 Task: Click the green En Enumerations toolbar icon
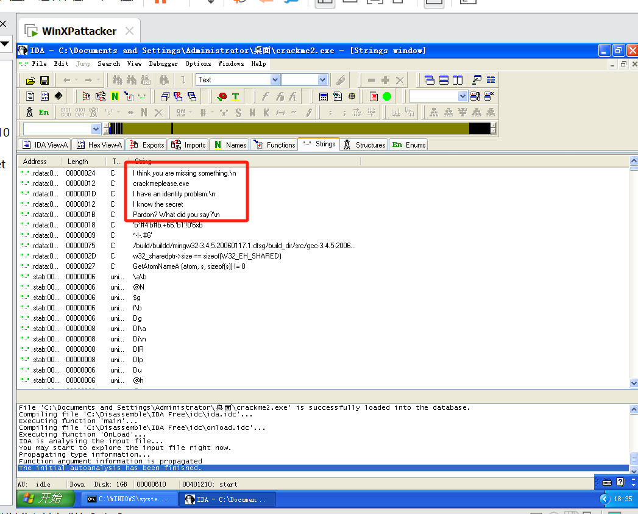pyautogui.click(x=44, y=112)
